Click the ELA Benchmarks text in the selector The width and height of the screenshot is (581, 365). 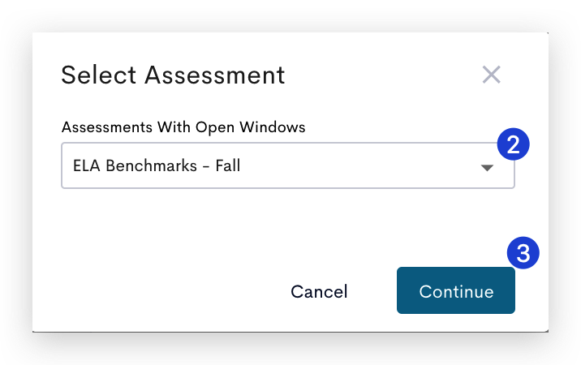coord(135,165)
